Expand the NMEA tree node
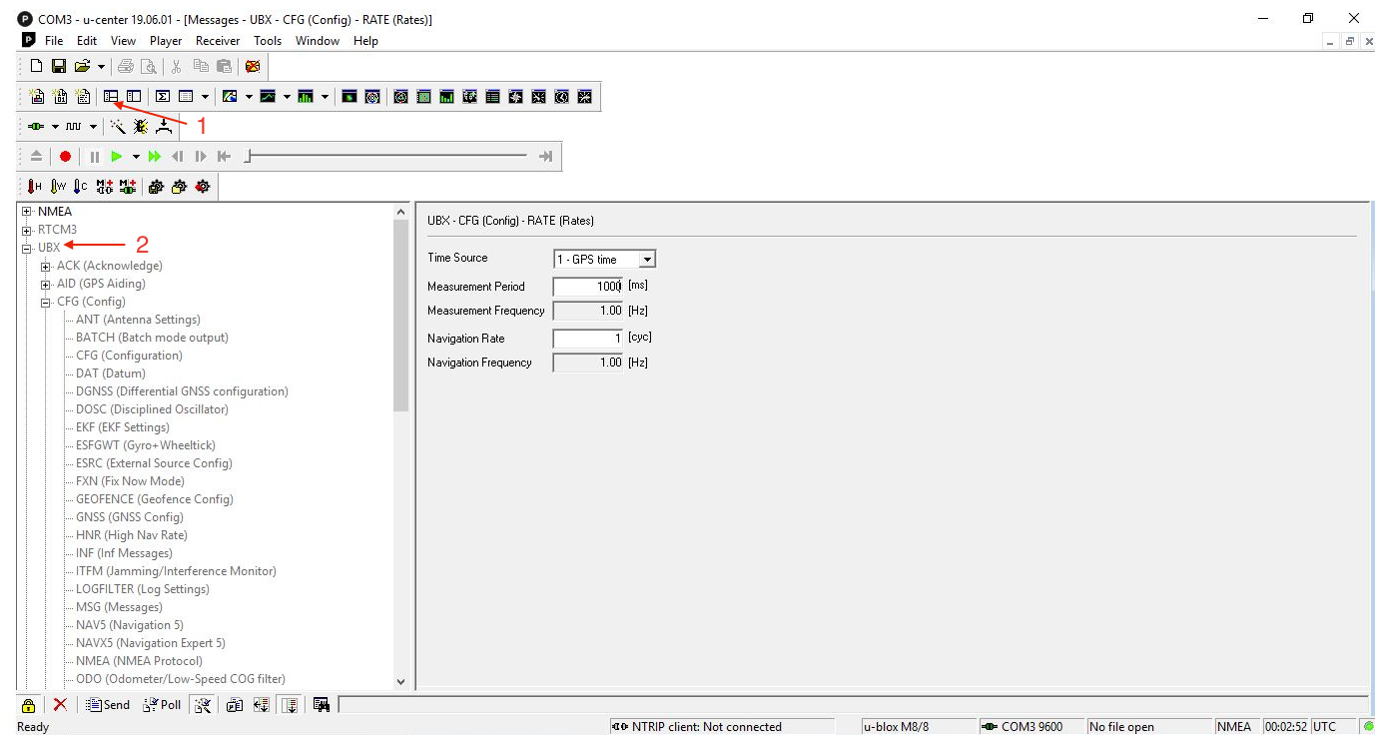 coord(27,212)
